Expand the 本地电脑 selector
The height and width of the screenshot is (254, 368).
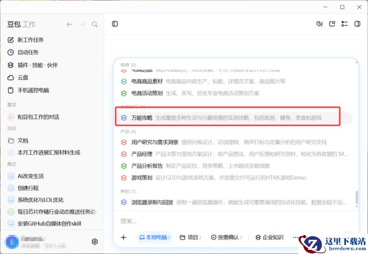point(155,237)
